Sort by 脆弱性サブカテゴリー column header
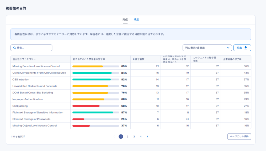This screenshot has width=266, height=151. [x=24, y=59]
